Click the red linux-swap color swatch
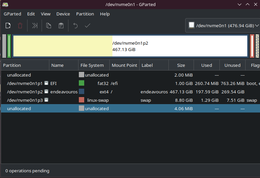The height and width of the screenshot is (178, 260). (82, 100)
